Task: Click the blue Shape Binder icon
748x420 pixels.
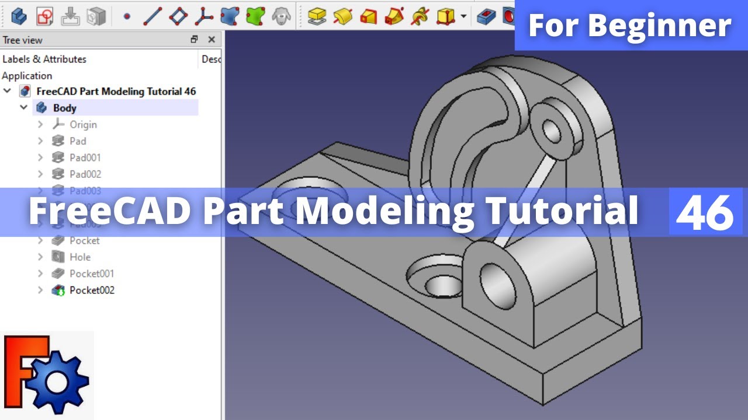Action: click(230, 16)
